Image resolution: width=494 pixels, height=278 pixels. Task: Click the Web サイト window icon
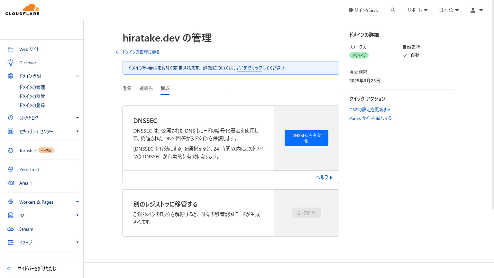11,49
